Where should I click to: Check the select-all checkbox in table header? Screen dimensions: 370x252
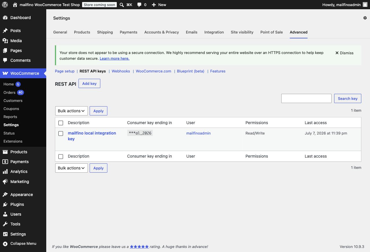click(61, 123)
